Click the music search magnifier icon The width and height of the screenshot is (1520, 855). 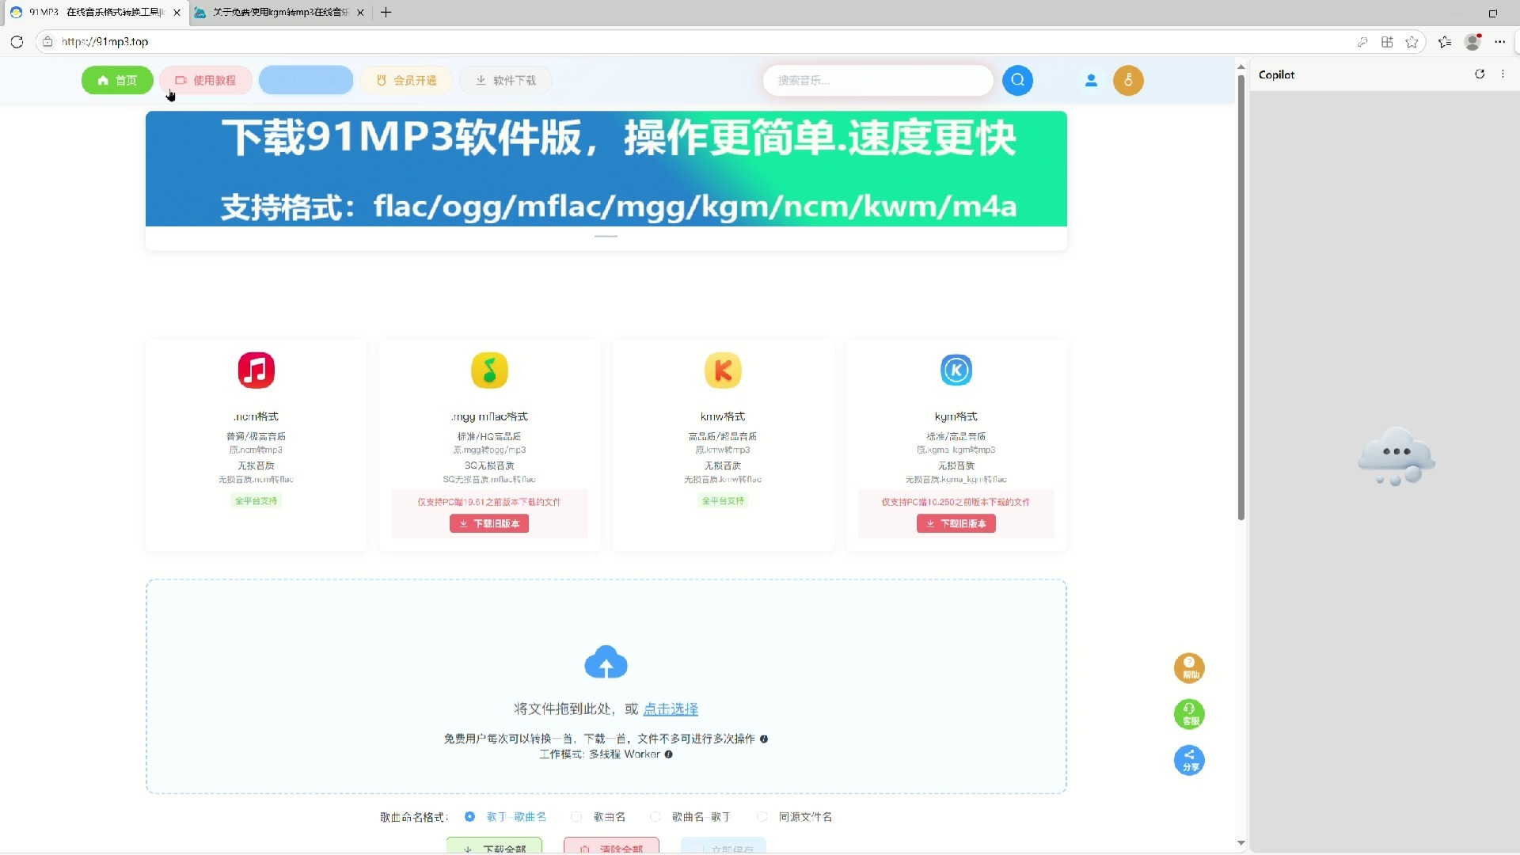coord(1017,80)
